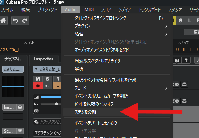
Task: Click the track search magnifier icon
Action: (x=197, y=60)
